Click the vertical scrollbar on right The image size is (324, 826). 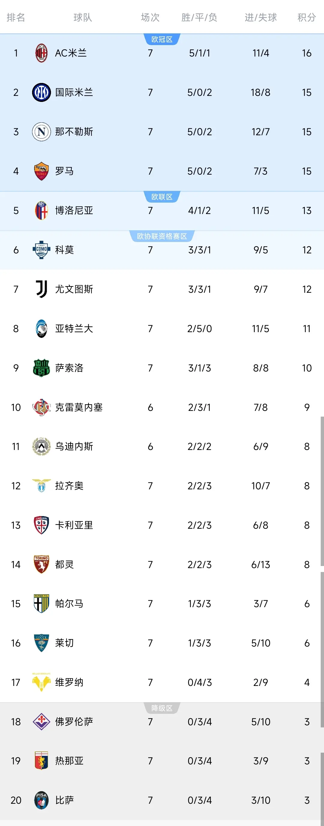coord(322,491)
